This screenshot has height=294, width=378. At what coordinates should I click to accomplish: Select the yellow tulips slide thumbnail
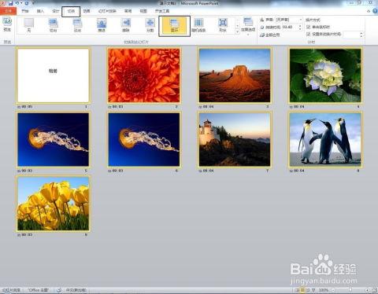tap(53, 204)
